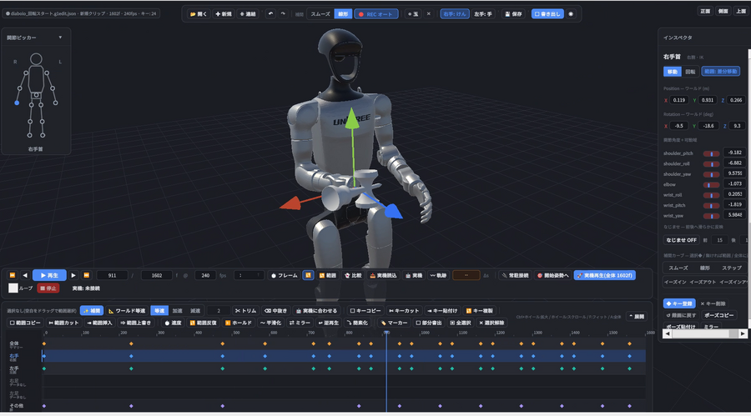
Task: Switch to 上面 top view
Action: tap(741, 11)
